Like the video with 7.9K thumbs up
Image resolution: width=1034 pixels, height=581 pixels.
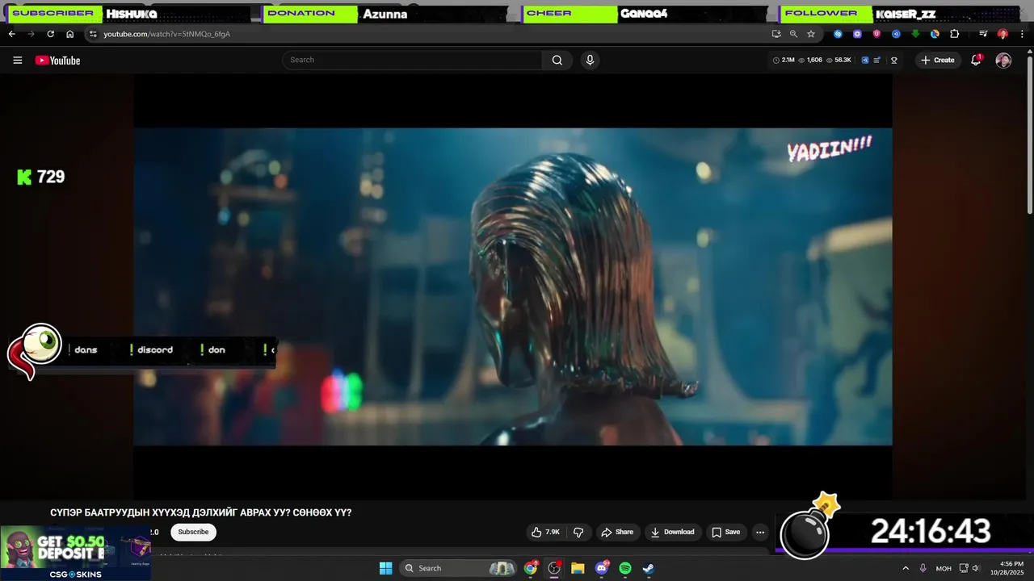(545, 532)
